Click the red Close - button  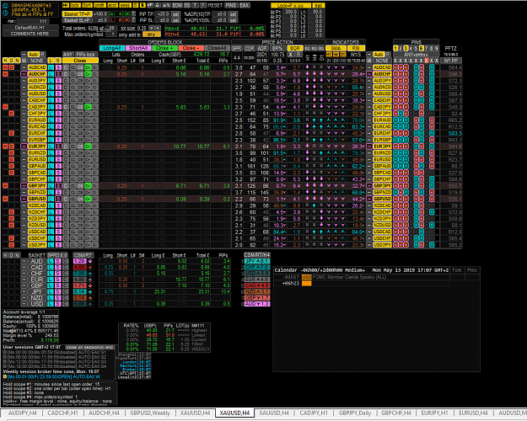pos(191,48)
